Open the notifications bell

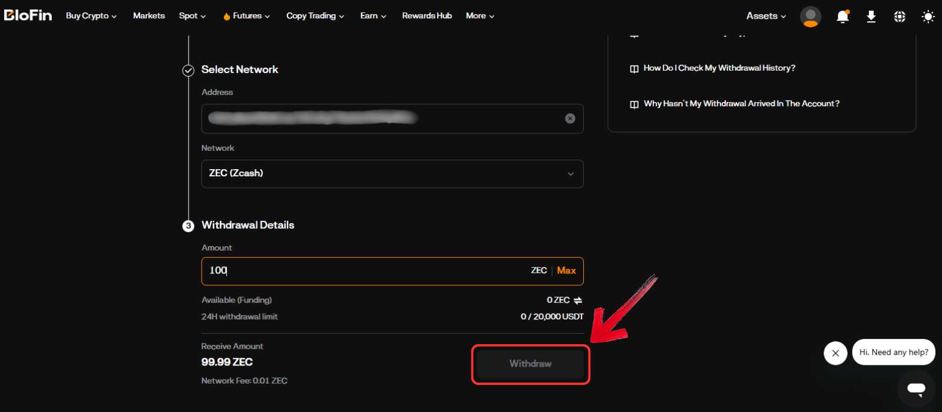point(842,17)
